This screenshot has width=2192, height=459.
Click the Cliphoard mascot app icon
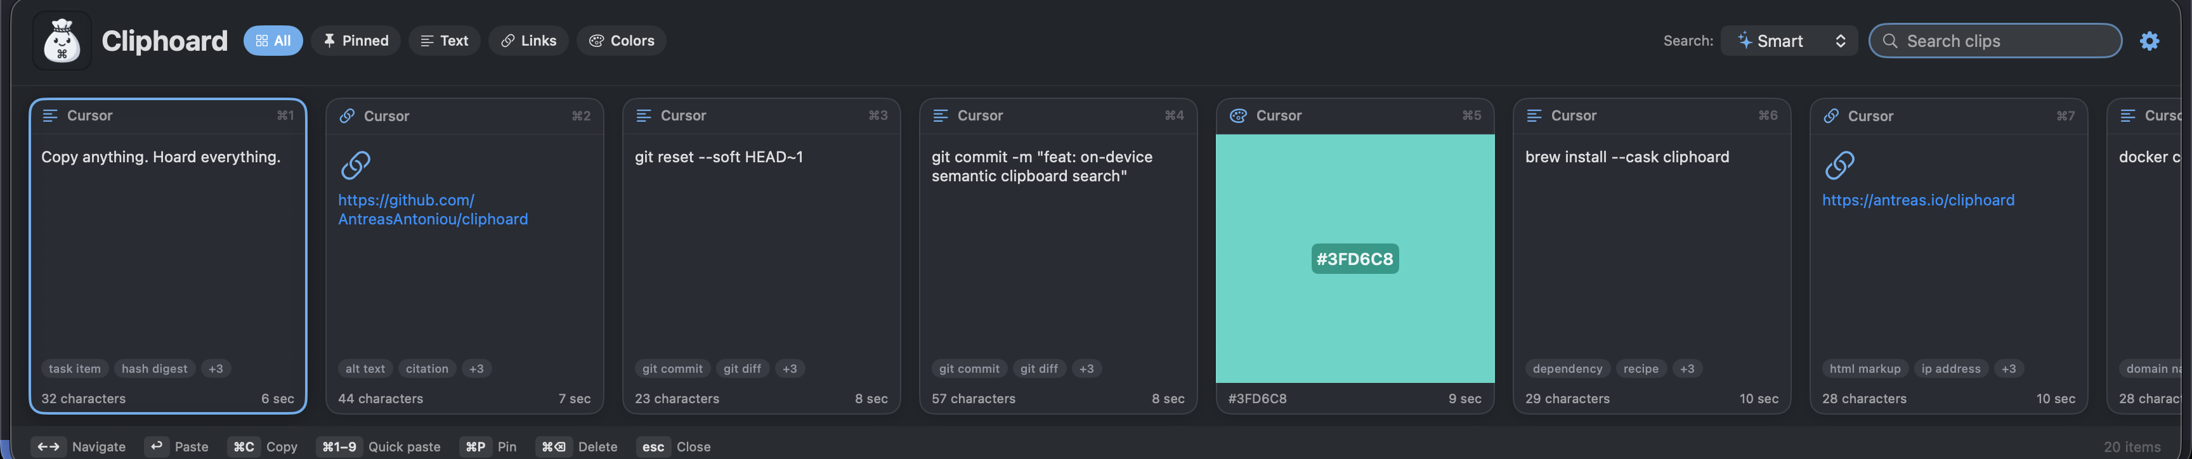(62, 40)
